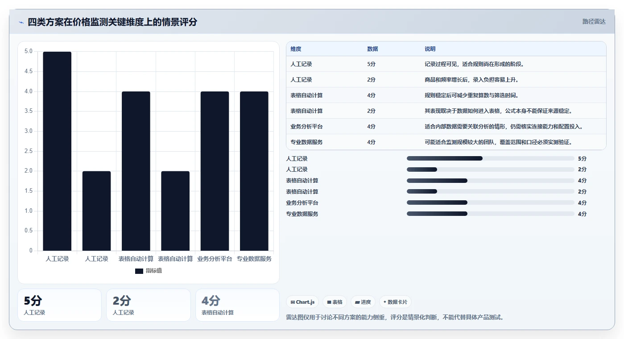This screenshot has height=339, width=624.
Task: Click the 专业数据服务 x-axis label
Action: (254, 259)
